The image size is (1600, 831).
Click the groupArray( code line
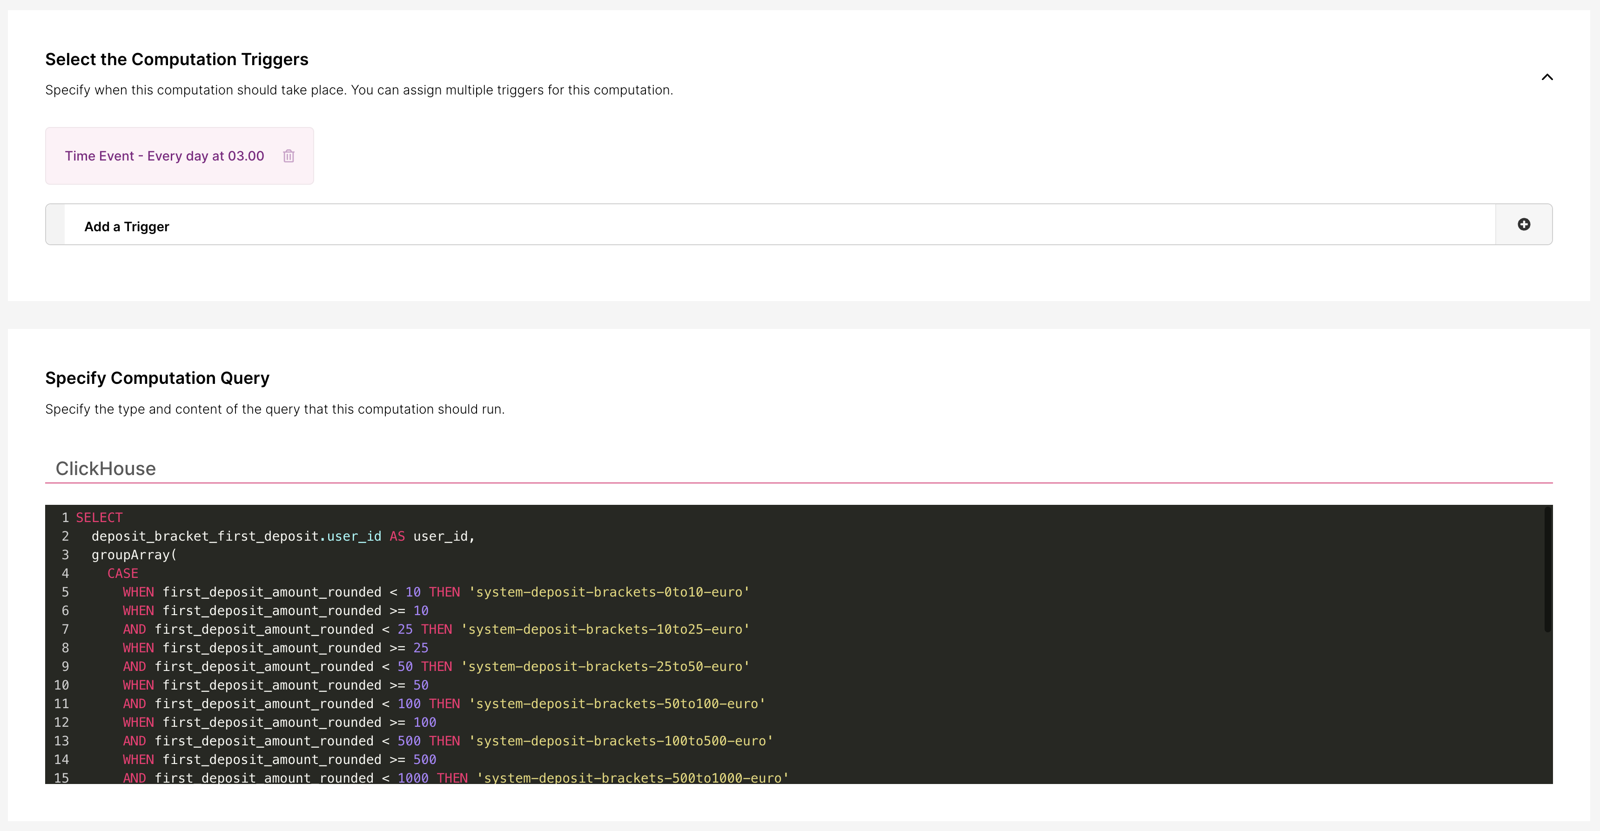[x=134, y=555]
